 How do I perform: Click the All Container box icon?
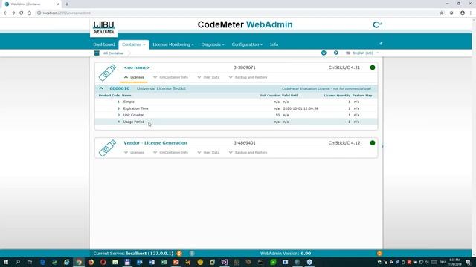click(x=97, y=53)
